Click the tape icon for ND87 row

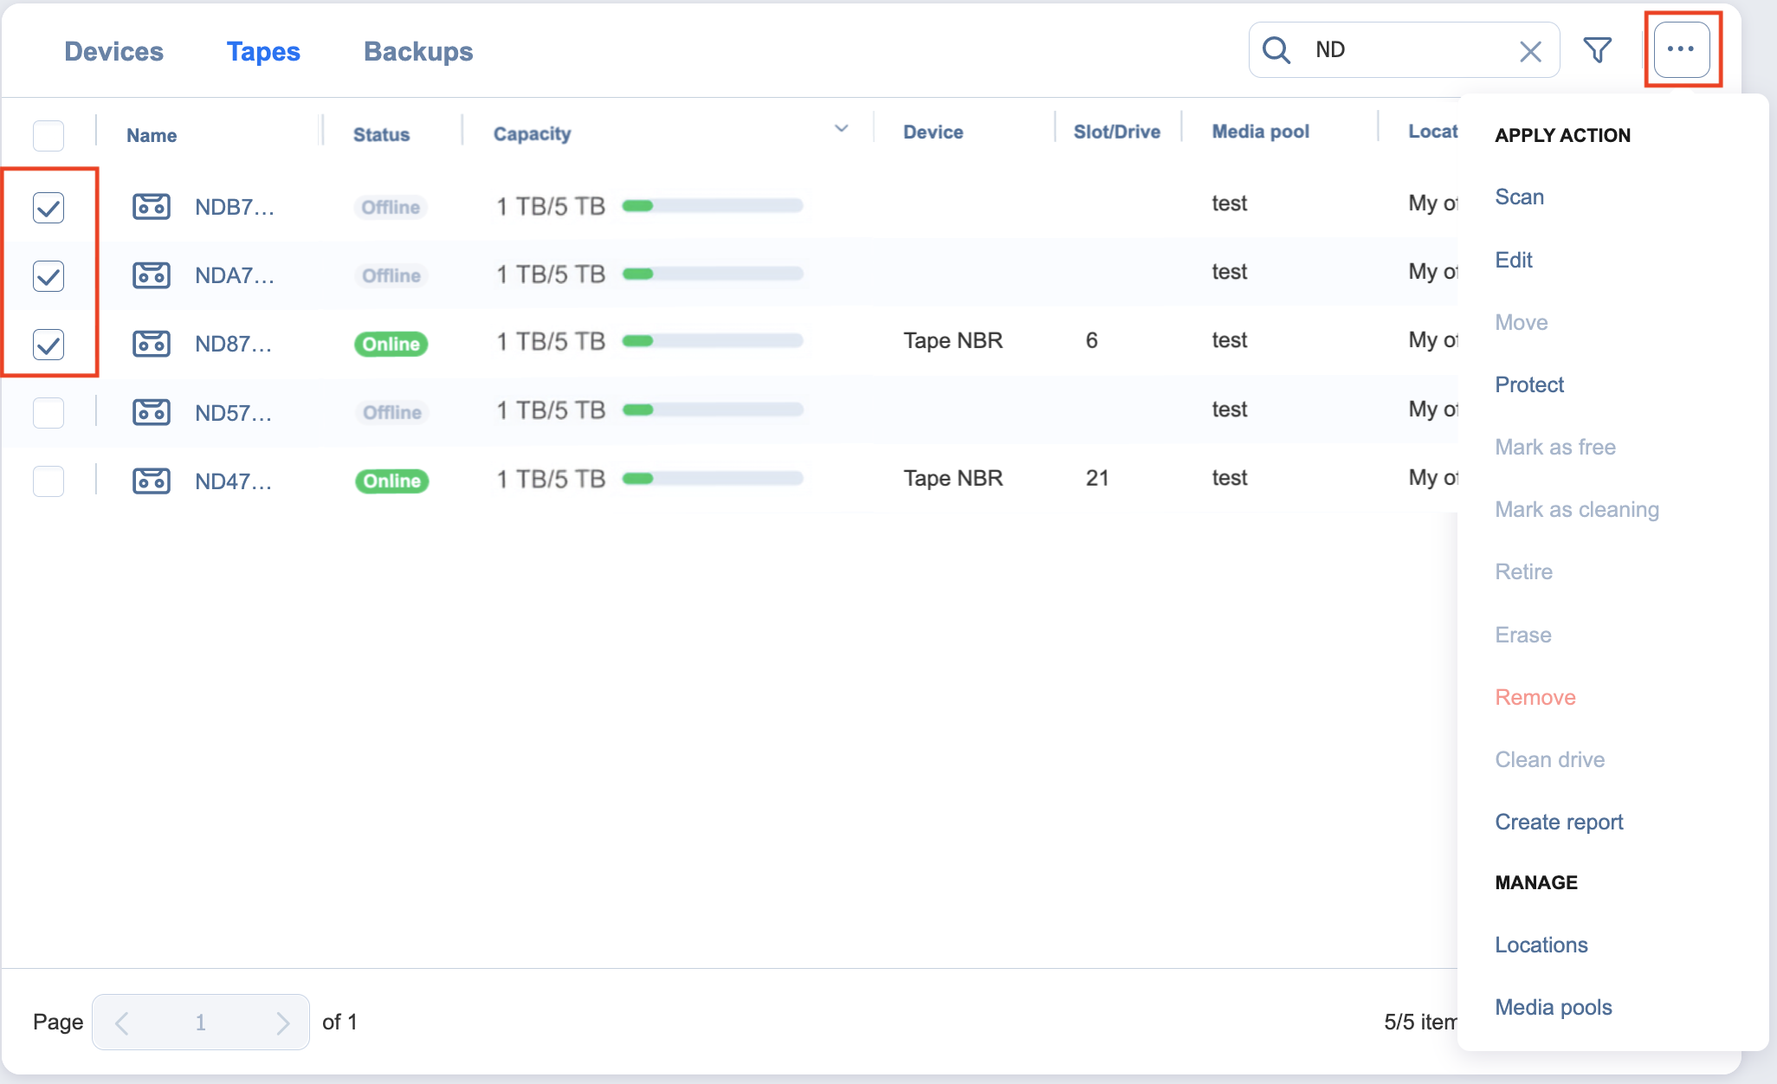point(152,344)
